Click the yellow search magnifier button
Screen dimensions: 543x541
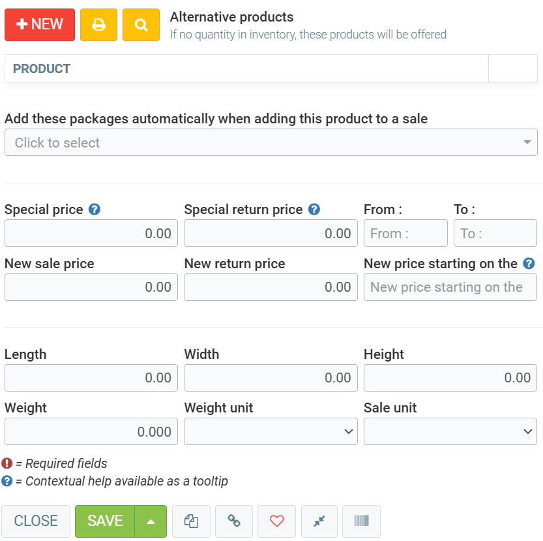pos(141,25)
